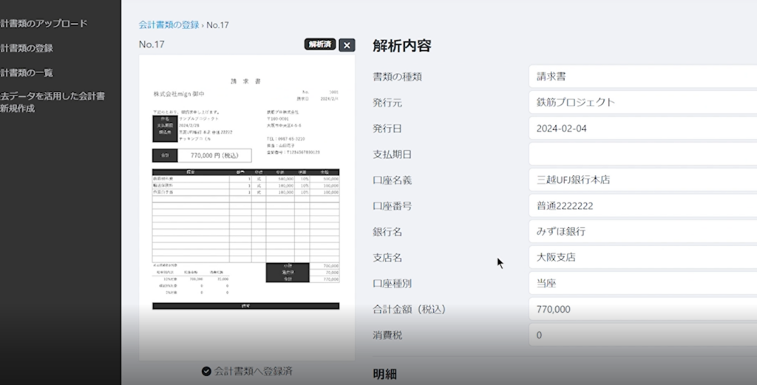Click the 会計書類へ登録済 checkmark icon
Image resolution: width=757 pixels, height=385 pixels.
(x=206, y=371)
